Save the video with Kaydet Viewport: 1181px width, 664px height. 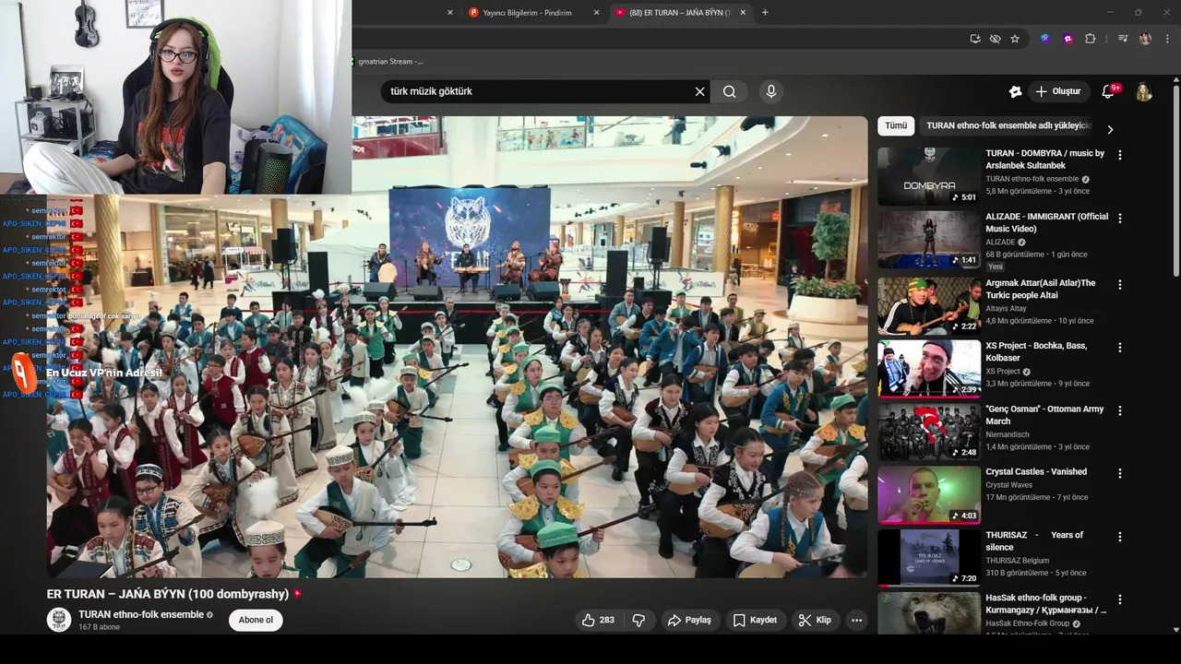[x=755, y=620]
